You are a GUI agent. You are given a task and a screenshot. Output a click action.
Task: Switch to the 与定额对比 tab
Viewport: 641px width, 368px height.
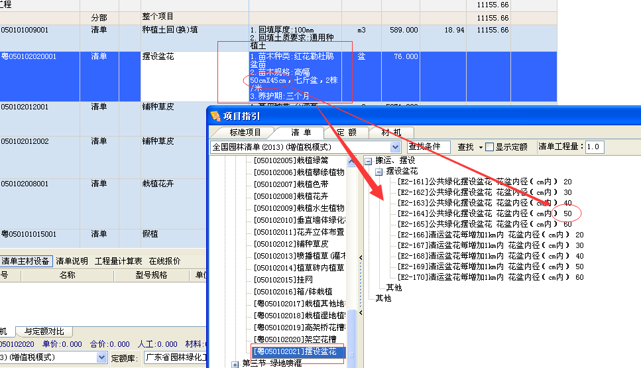44,332
